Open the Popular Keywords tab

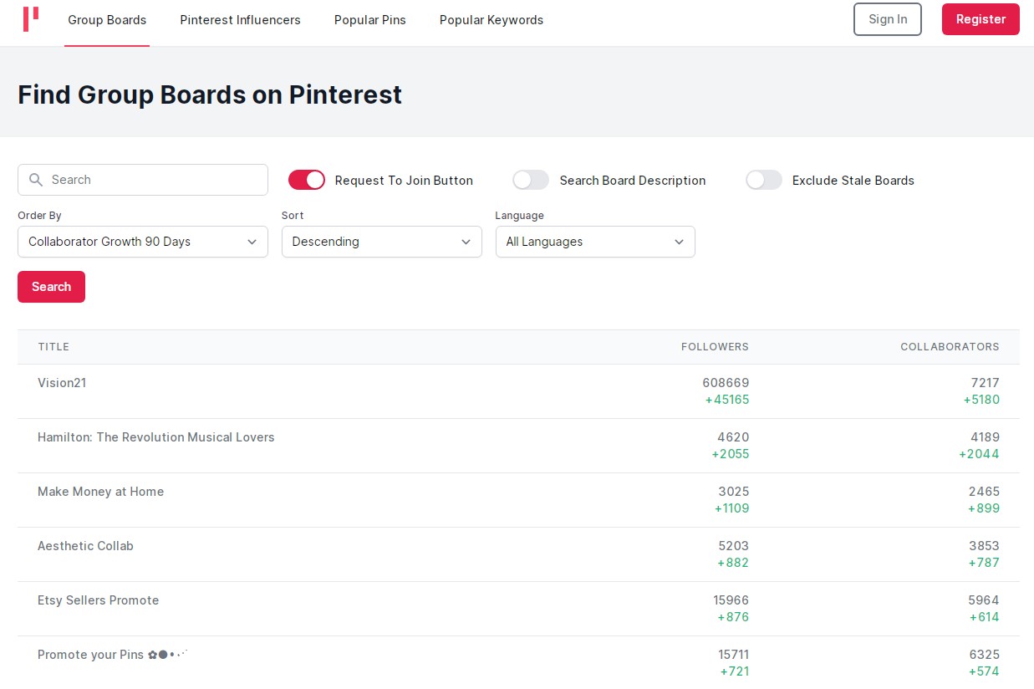pos(492,20)
